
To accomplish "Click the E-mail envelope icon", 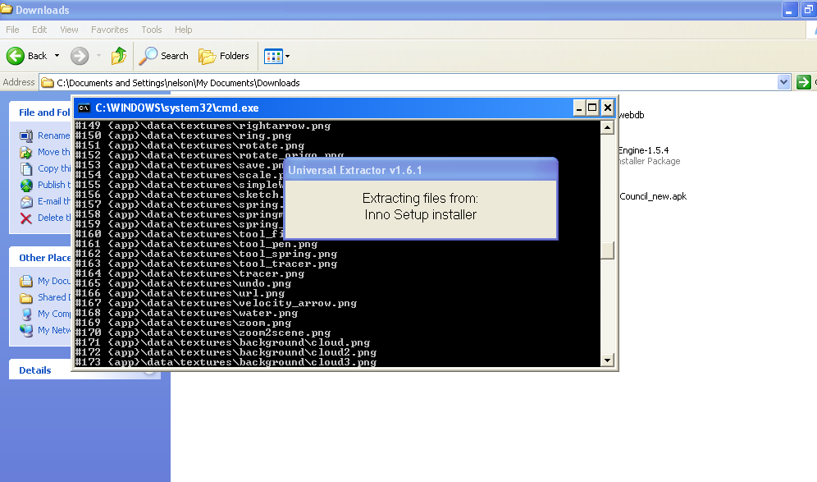I will click(26, 202).
